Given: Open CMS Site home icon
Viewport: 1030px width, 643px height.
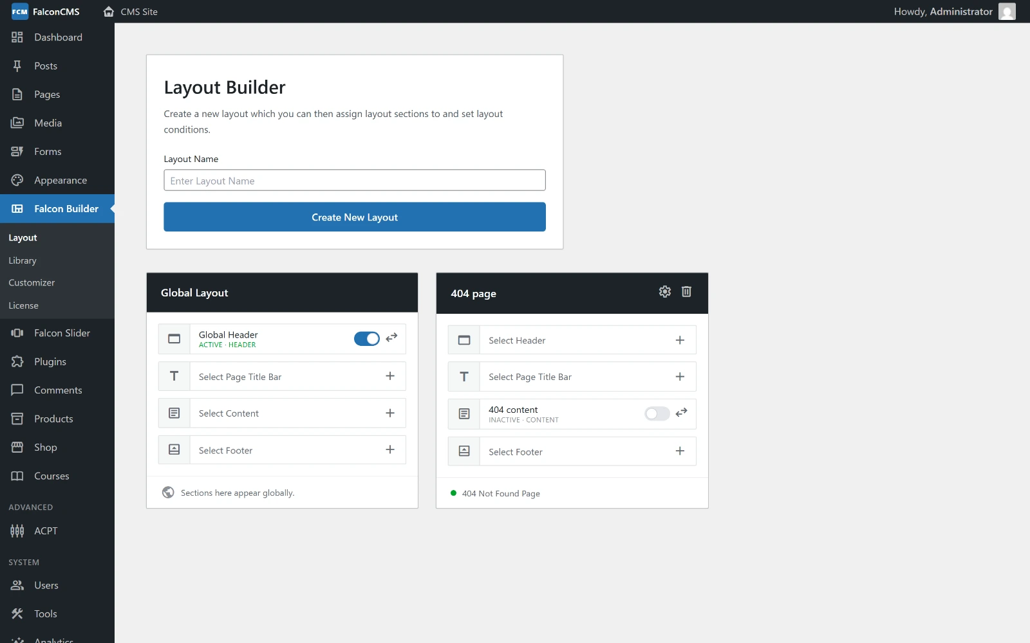Looking at the screenshot, I should [109, 12].
